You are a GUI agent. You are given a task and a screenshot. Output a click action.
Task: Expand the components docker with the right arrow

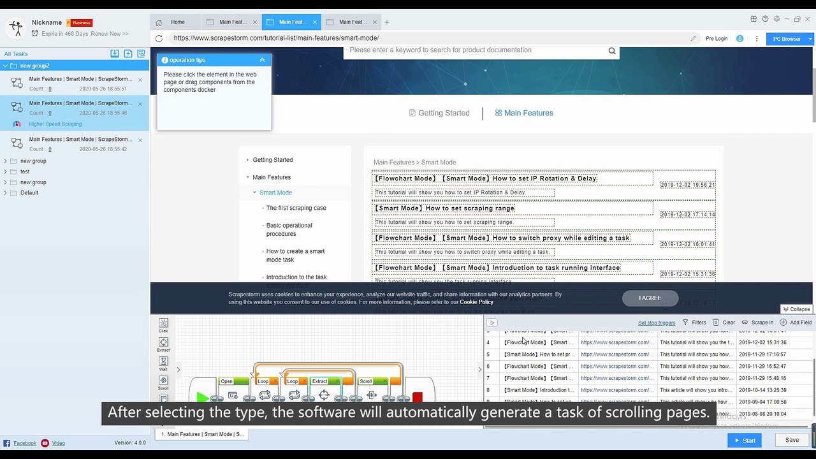178,369
